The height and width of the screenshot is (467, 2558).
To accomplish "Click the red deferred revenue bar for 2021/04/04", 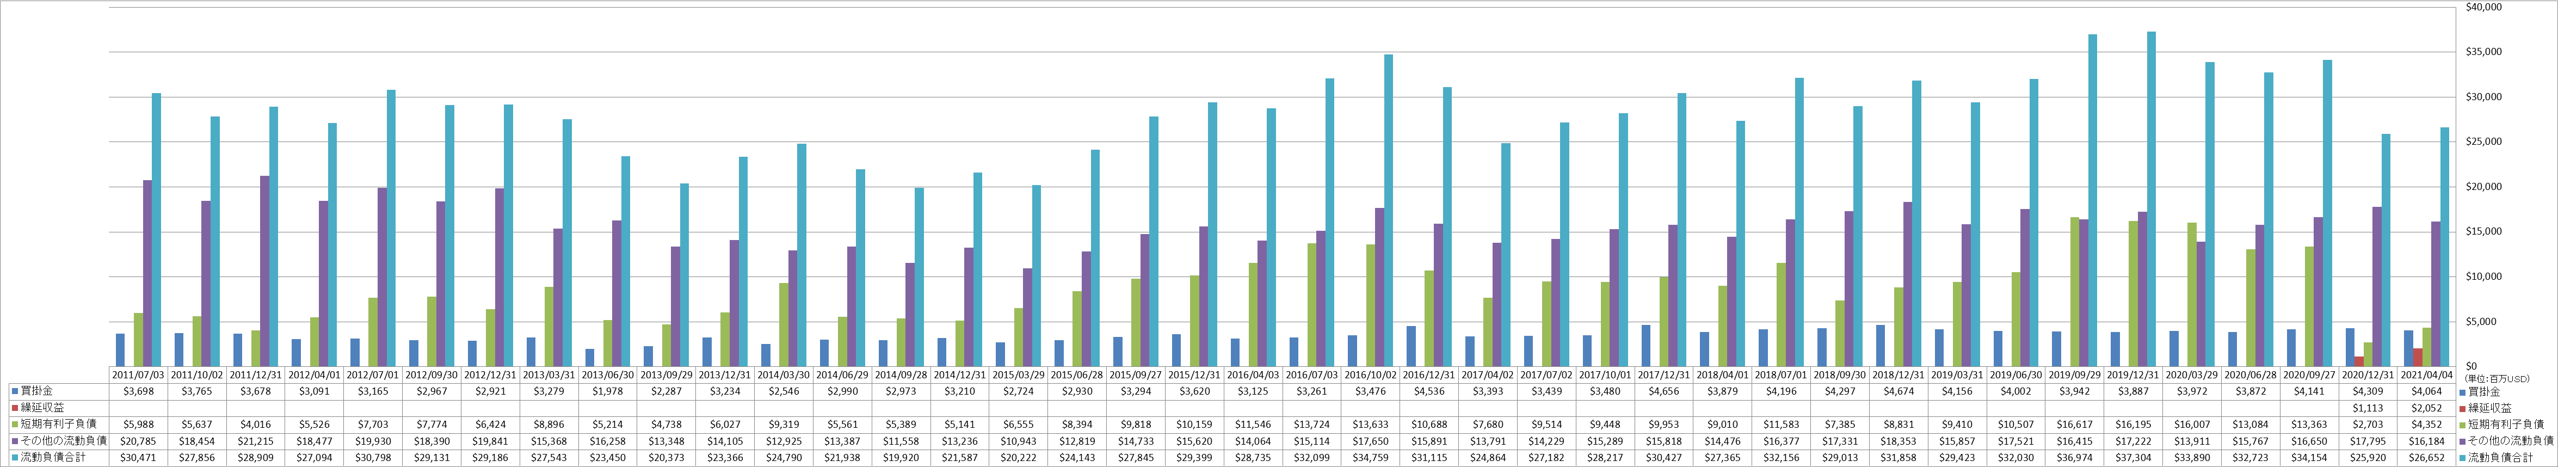I will [2418, 357].
